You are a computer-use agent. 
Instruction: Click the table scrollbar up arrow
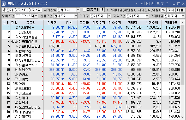[x=182, y=23]
